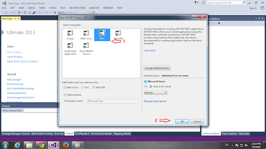Image resolution: width=266 pixels, height=149 pixels.
Task: Click the Save toolbar icon
Action: [x=30, y=13]
